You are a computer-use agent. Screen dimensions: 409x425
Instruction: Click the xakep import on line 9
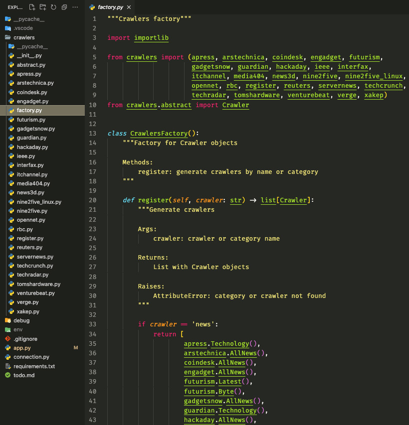coord(374,95)
